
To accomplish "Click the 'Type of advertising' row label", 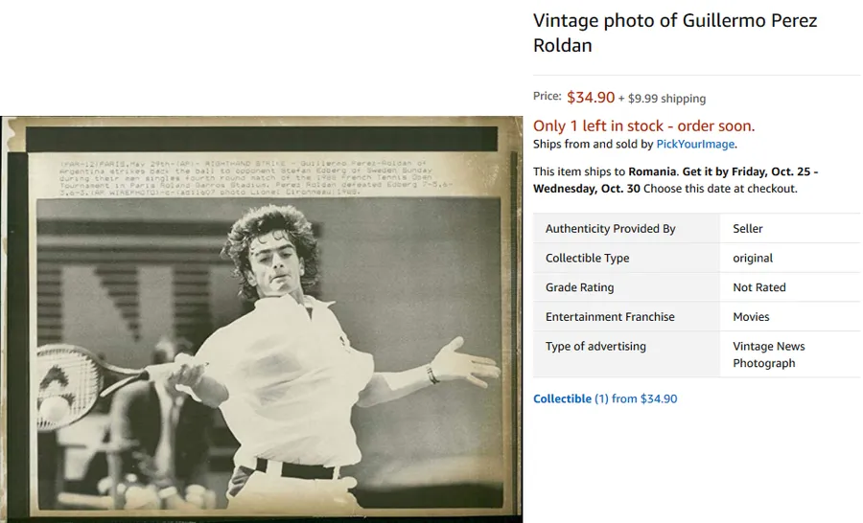I will 595,346.
